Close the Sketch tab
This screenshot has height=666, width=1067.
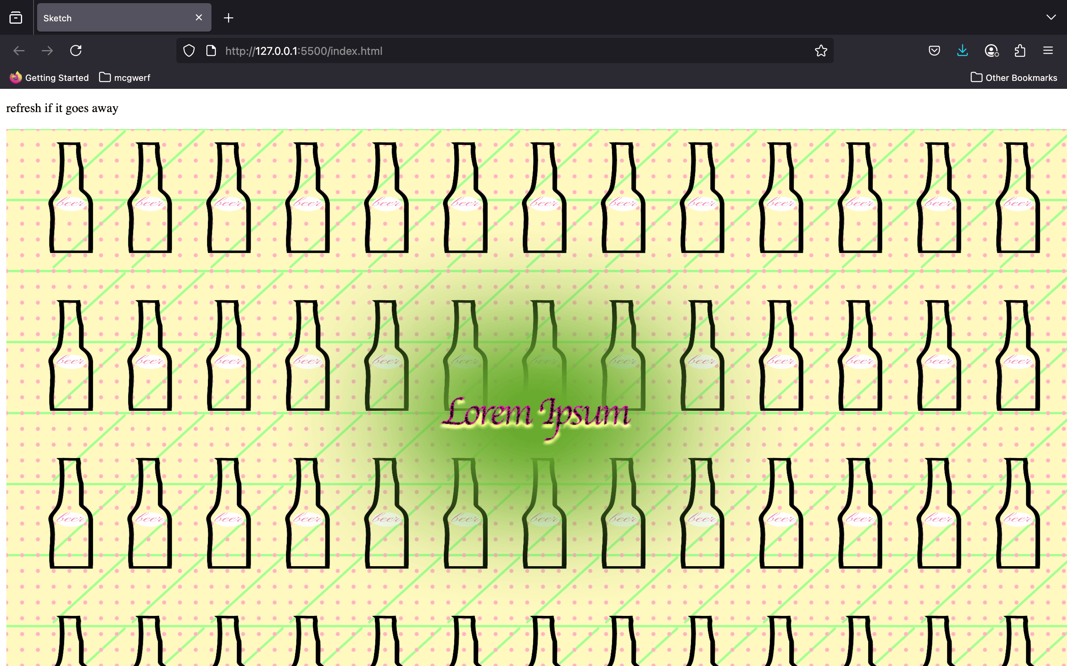[199, 18]
